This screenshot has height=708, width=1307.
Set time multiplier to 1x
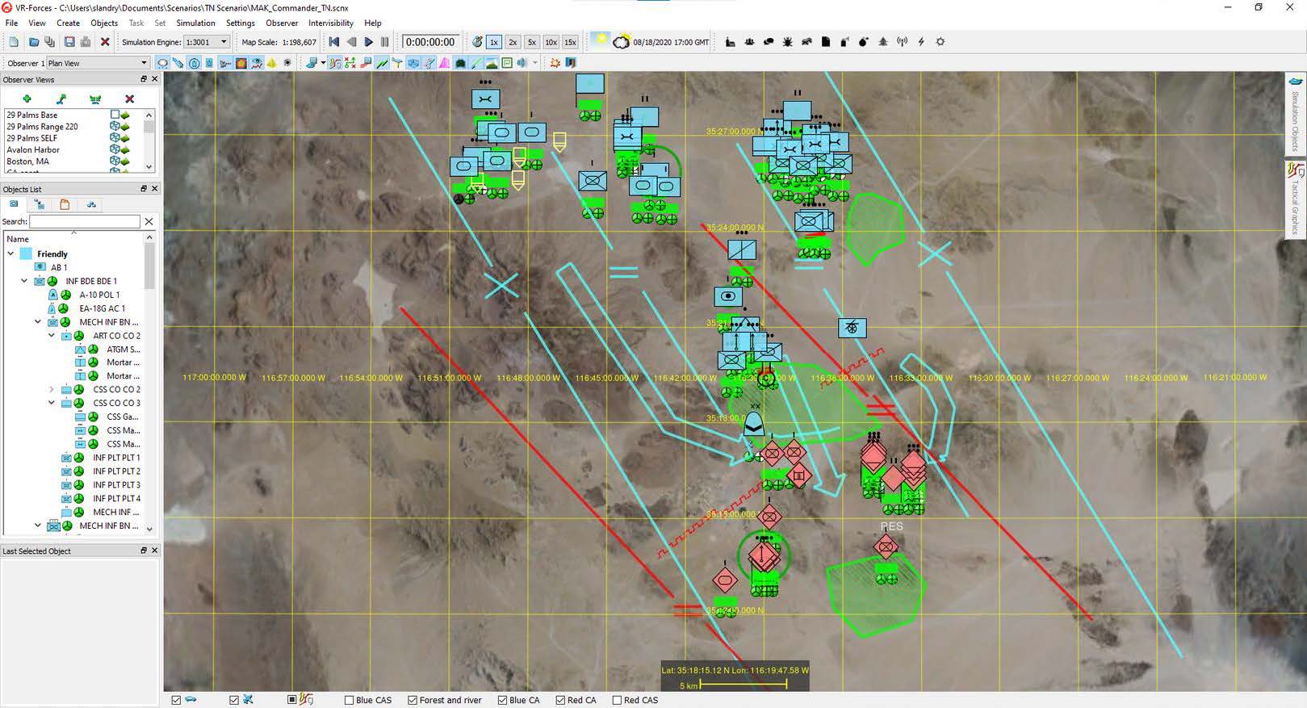(x=494, y=42)
